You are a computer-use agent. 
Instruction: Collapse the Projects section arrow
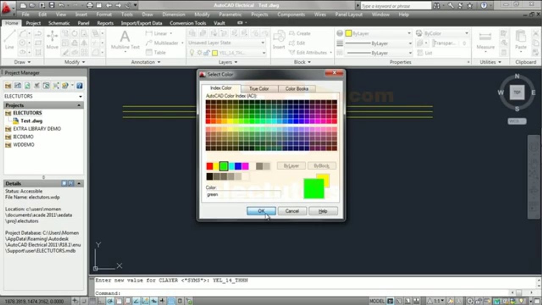79,105
